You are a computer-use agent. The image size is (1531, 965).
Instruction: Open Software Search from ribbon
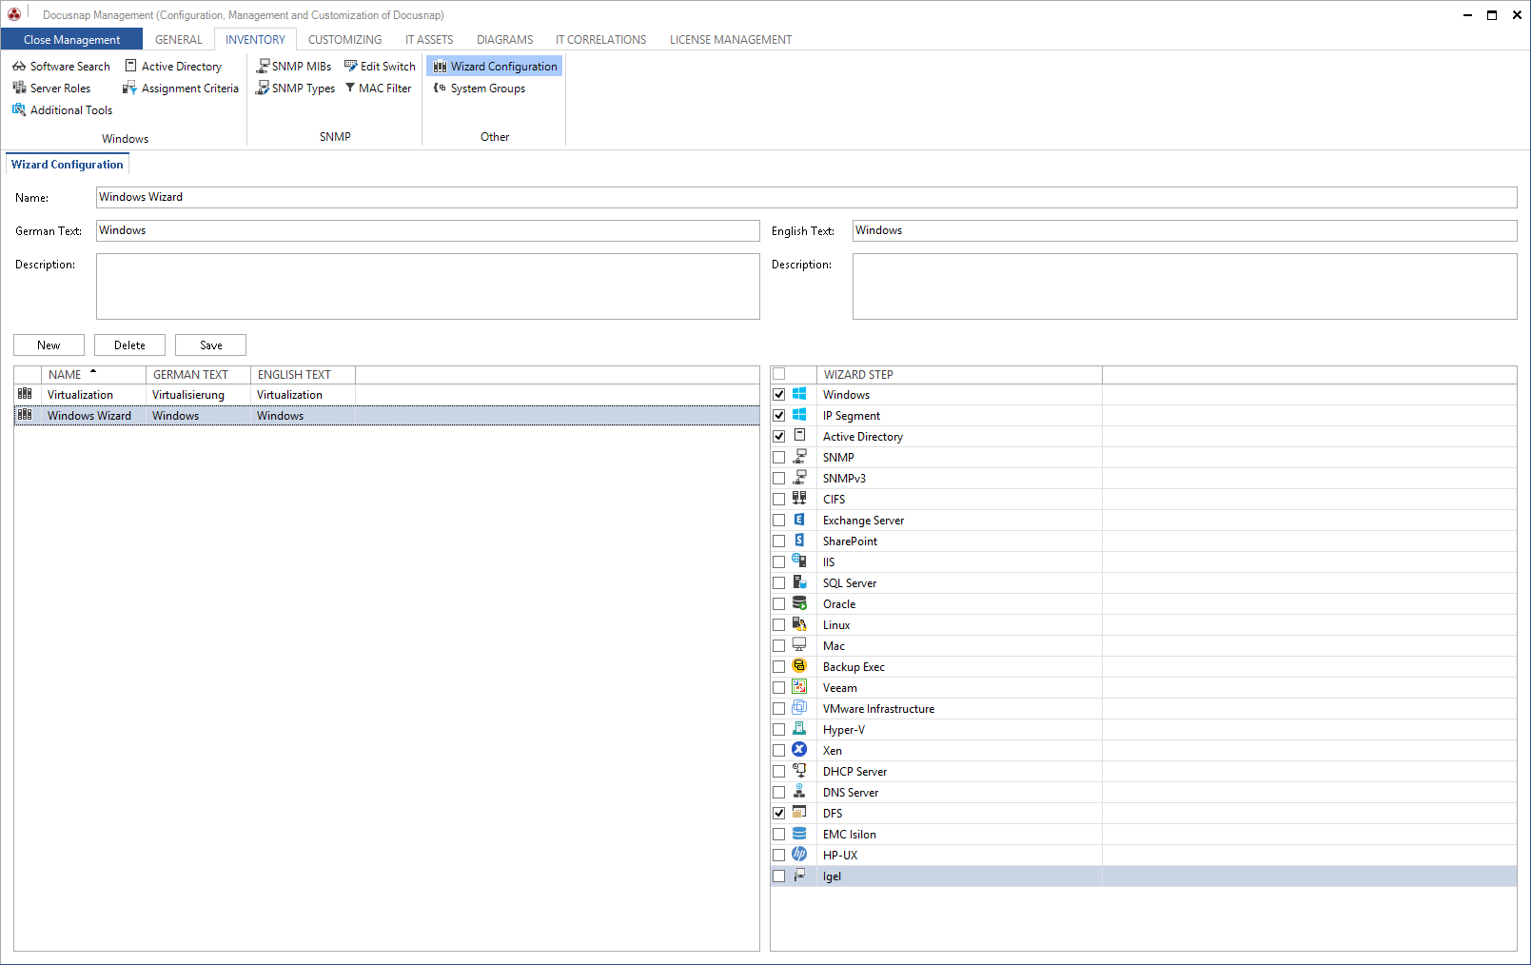(x=61, y=67)
